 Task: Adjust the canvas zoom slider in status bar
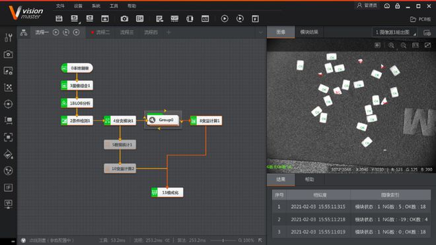point(223,240)
